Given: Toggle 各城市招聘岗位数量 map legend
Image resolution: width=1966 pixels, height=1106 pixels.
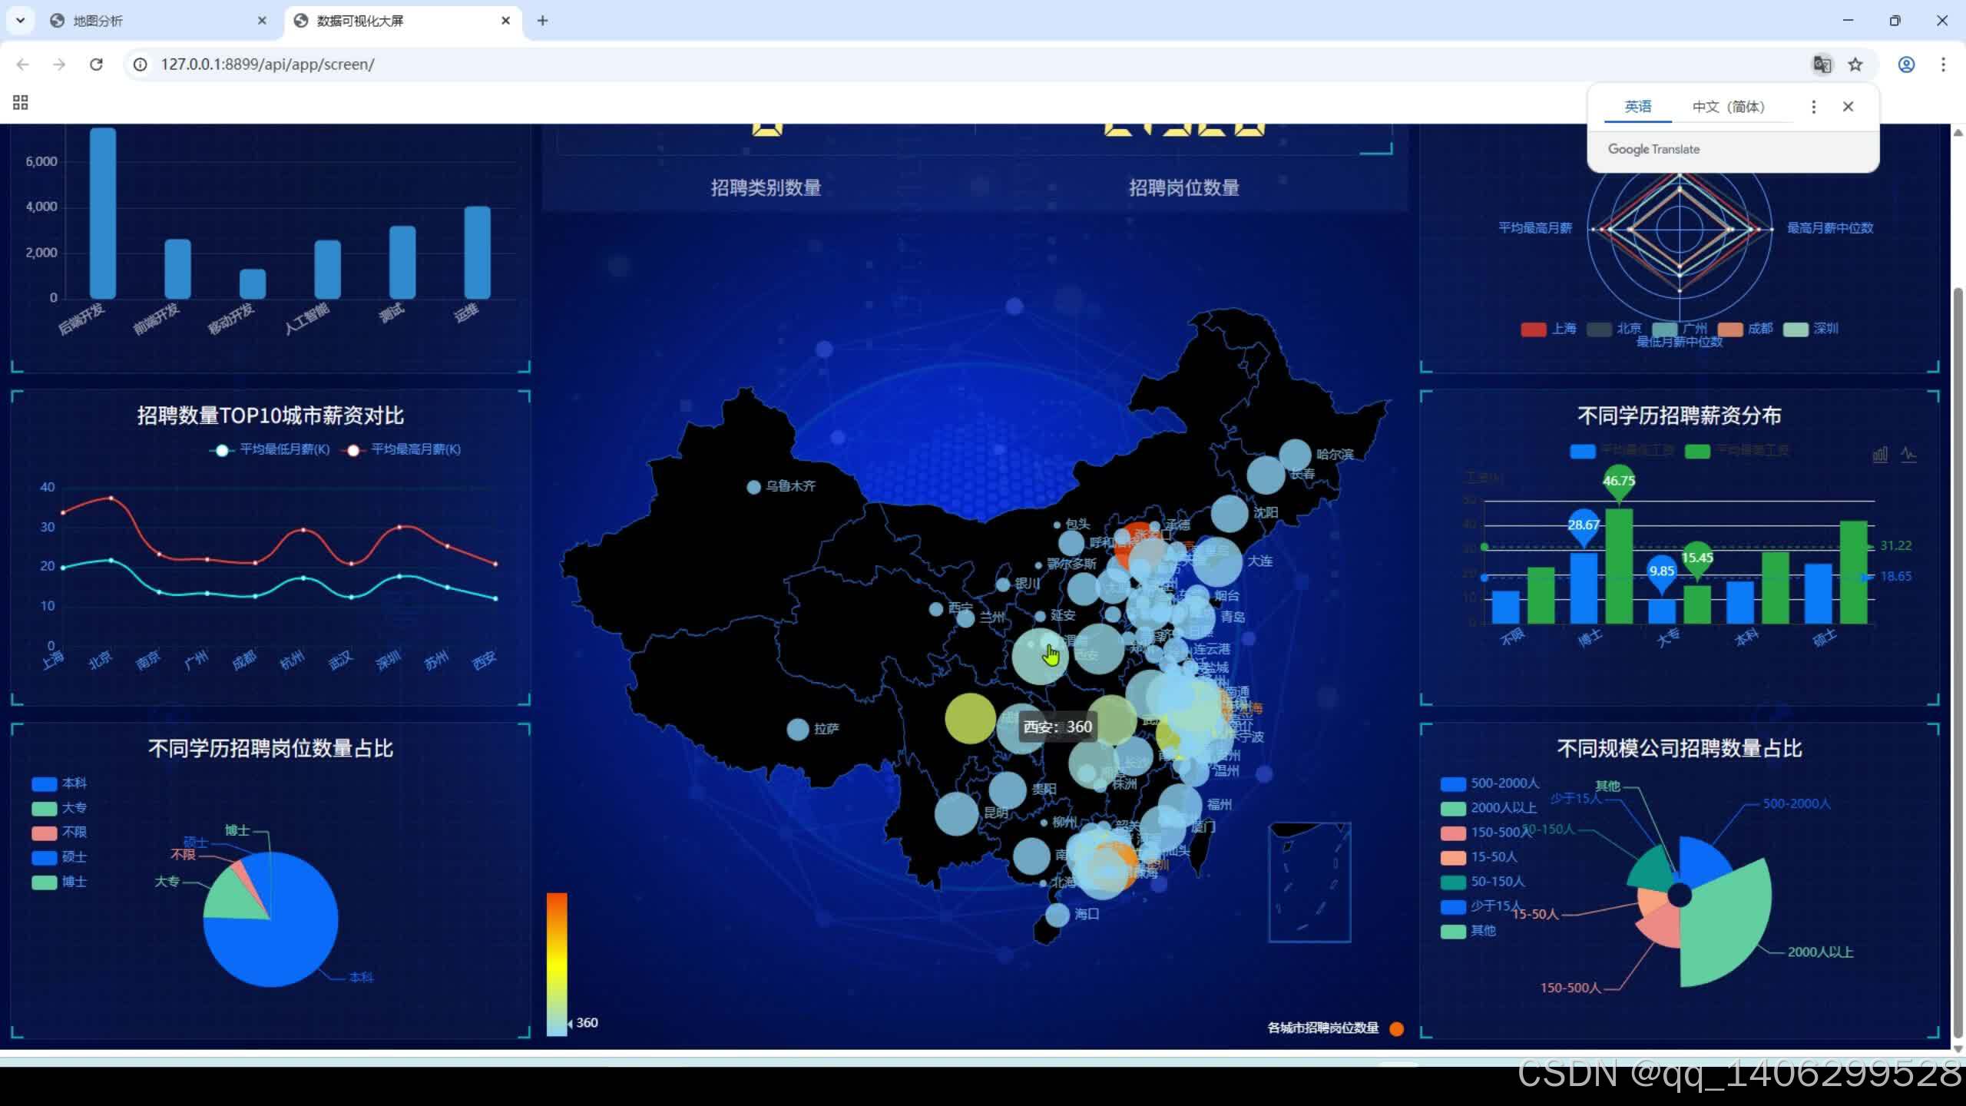Looking at the screenshot, I should coord(1335,1028).
